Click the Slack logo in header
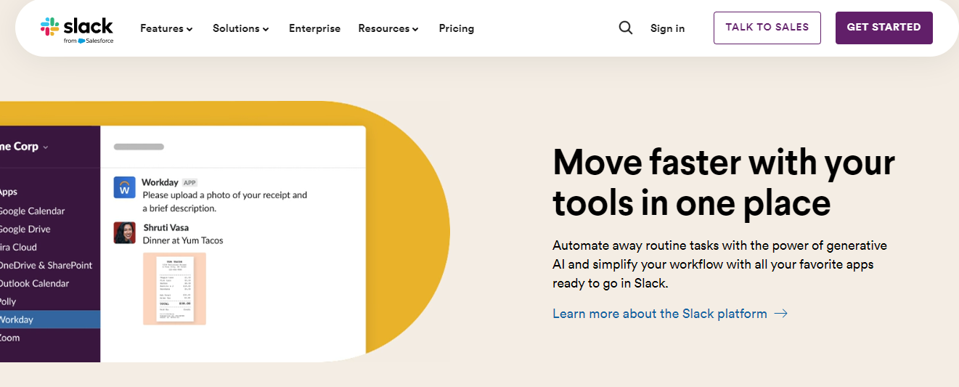 coord(77,30)
